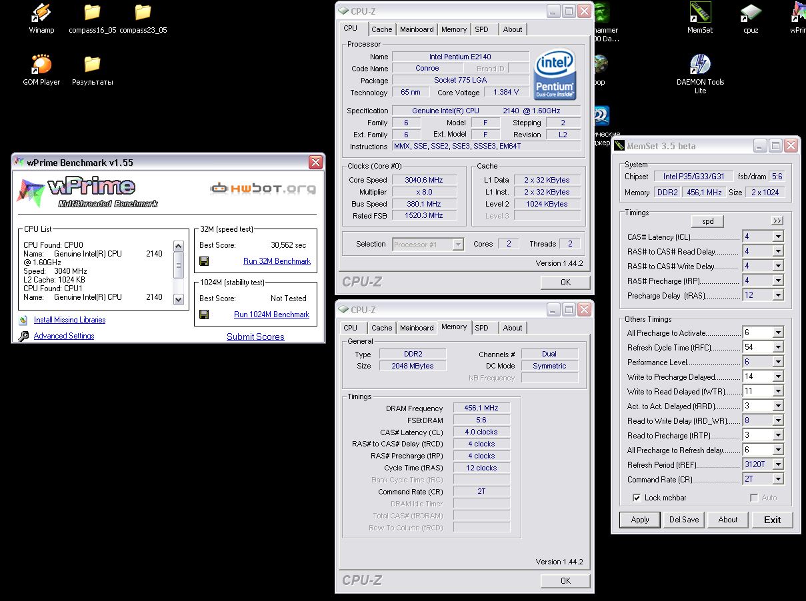This screenshot has height=601, width=806.
Task: Click the title bar icon of the lower CPU-Z window
Action: pos(343,309)
